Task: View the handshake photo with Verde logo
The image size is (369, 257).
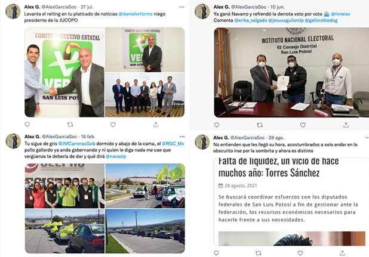Action: (x=64, y=72)
